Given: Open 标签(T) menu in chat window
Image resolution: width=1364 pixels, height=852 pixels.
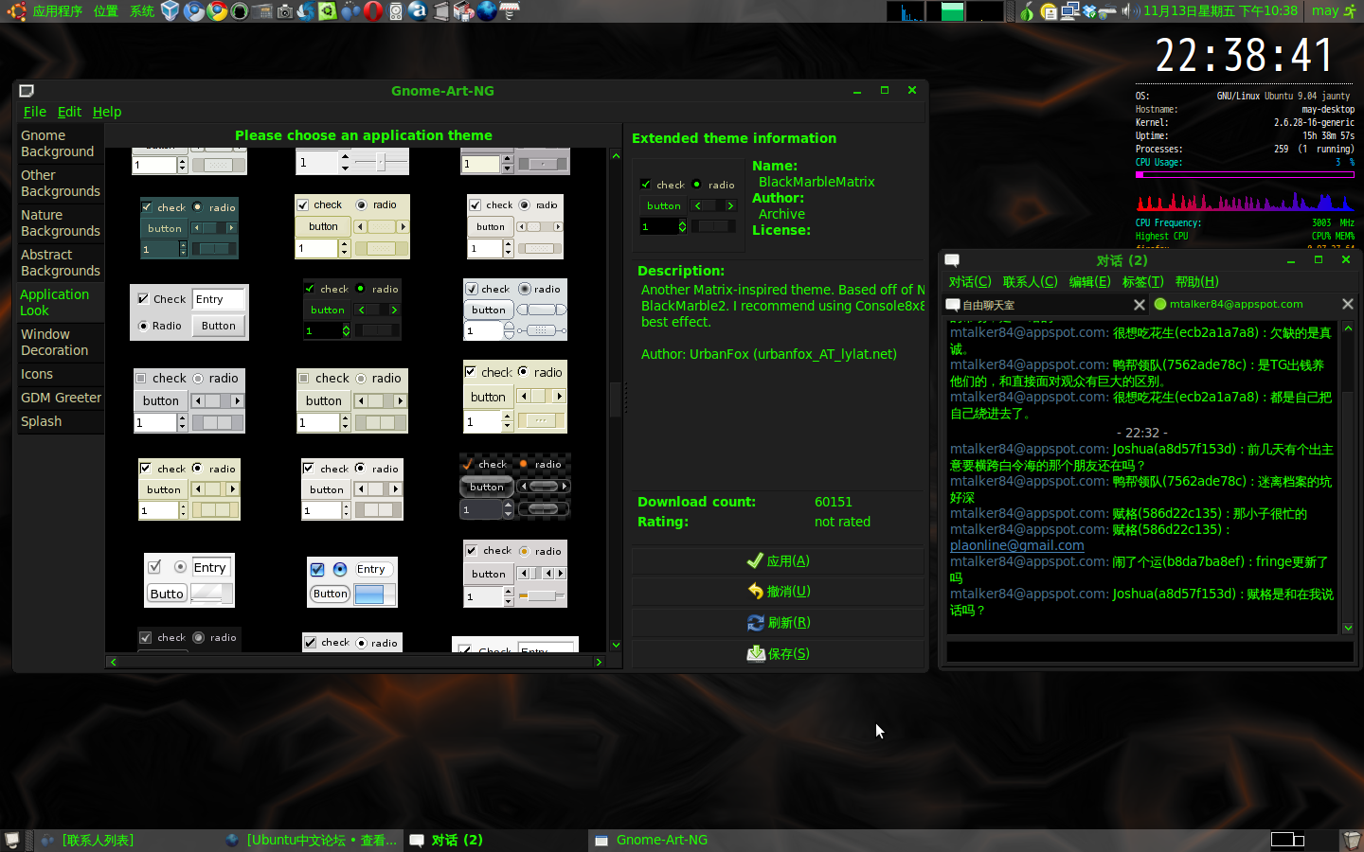Looking at the screenshot, I should pos(1143,282).
